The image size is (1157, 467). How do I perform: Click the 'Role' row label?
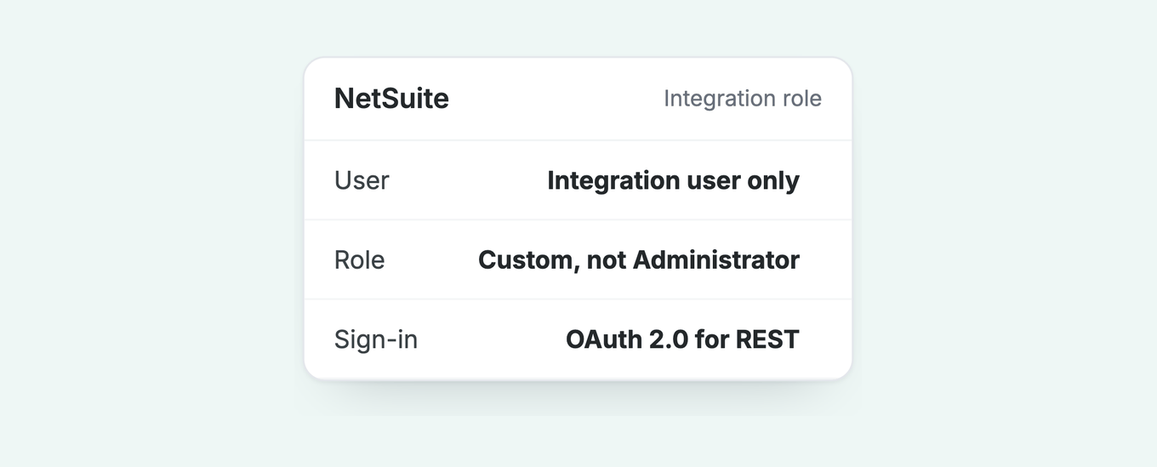click(x=359, y=259)
